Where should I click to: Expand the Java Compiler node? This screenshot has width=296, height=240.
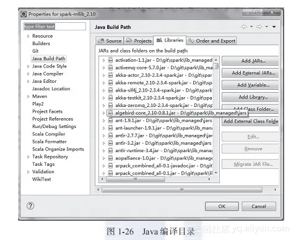tap(28, 74)
